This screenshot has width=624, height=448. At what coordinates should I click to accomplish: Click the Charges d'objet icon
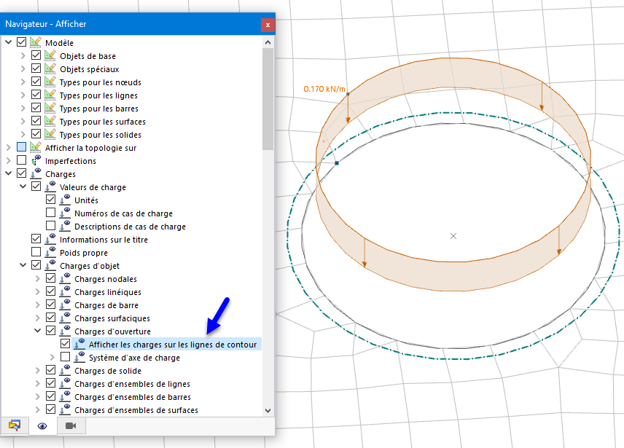tap(50, 265)
